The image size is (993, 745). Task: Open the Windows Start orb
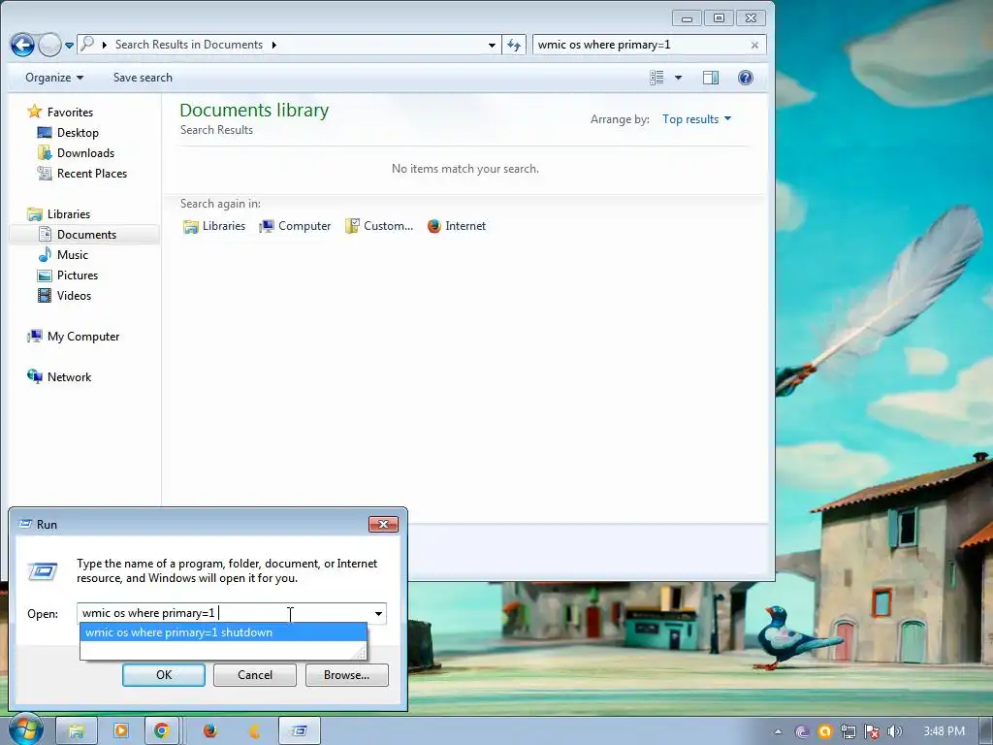pos(26,729)
